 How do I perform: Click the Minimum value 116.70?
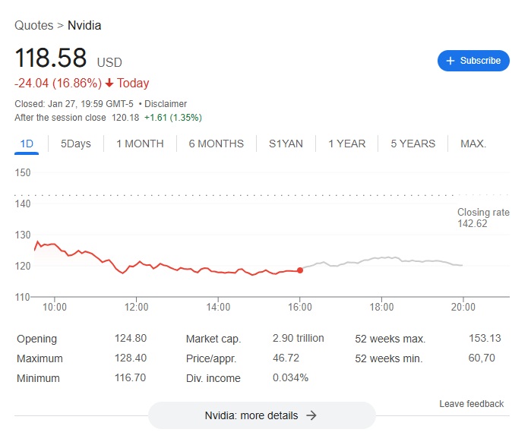(x=130, y=377)
